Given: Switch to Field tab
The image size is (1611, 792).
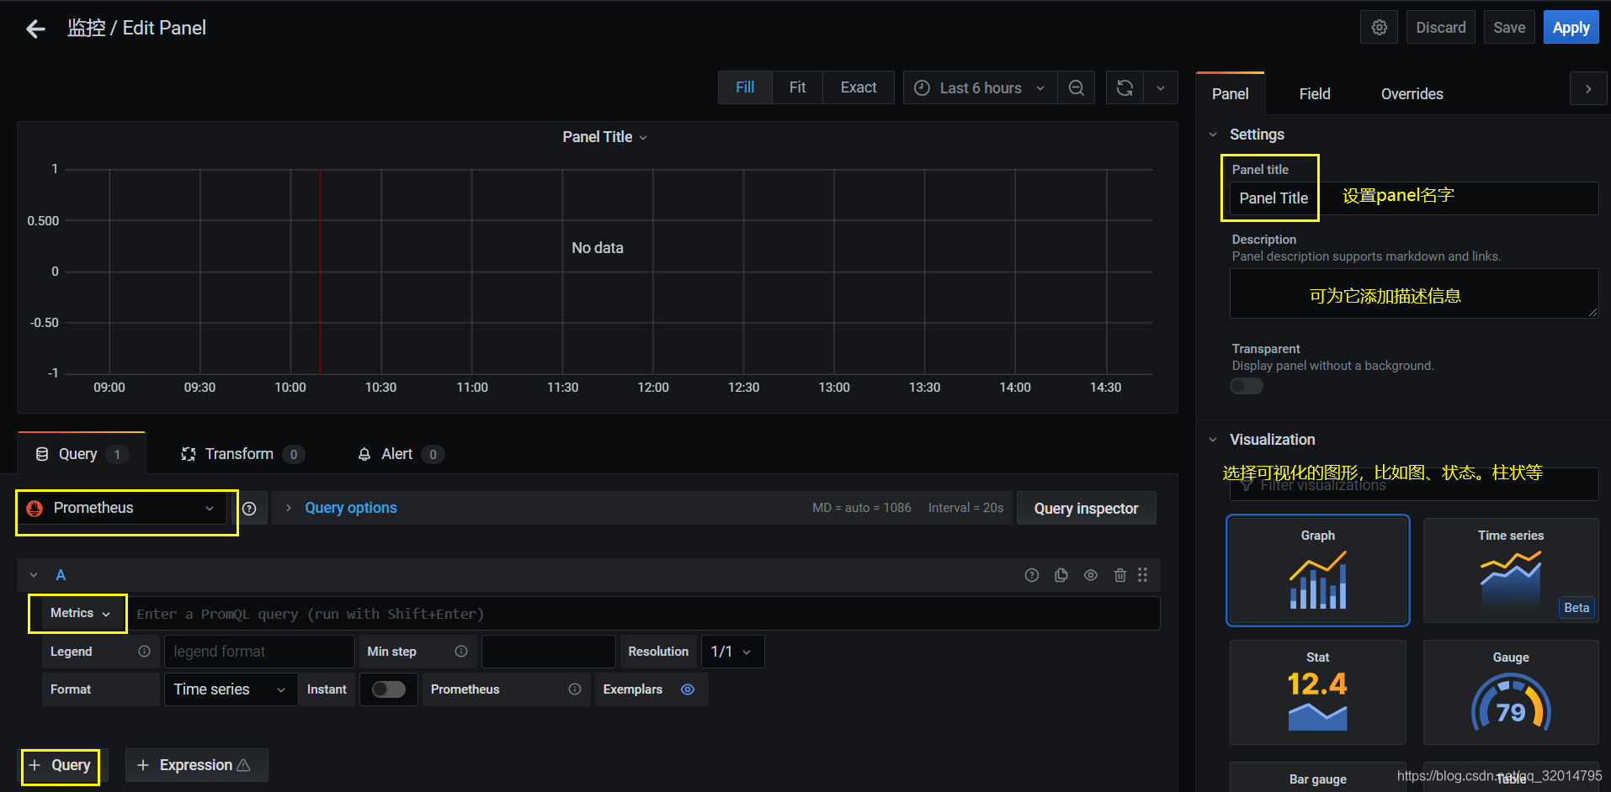Looking at the screenshot, I should [x=1315, y=94].
